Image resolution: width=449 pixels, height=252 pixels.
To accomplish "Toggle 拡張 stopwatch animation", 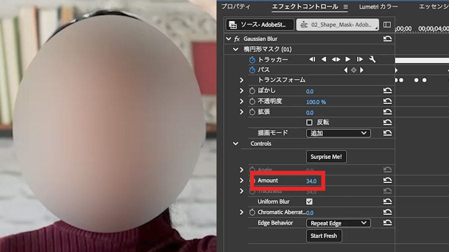I will click(252, 112).
